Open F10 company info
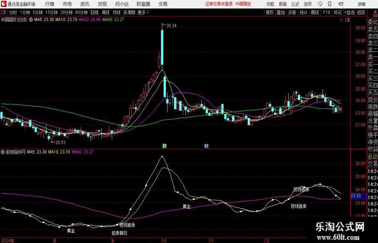378x243 pixels. click(326, 12)
